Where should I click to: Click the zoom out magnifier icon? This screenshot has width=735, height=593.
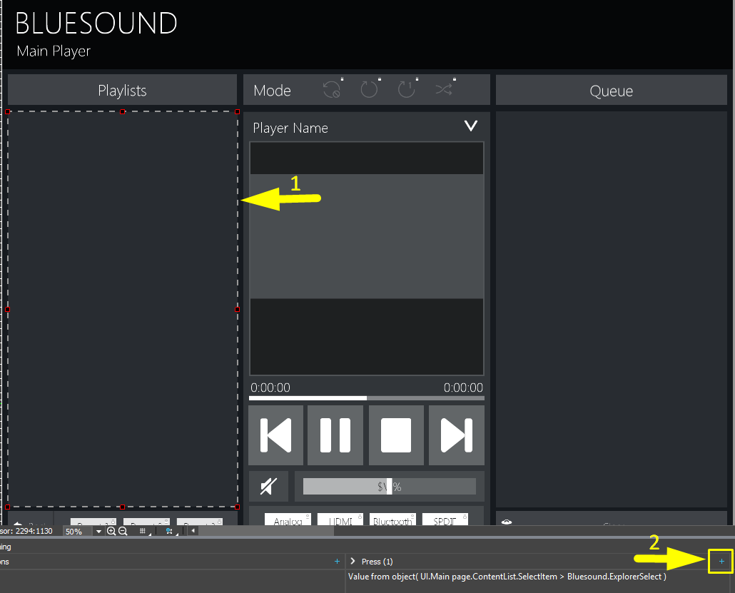point(123,531)
